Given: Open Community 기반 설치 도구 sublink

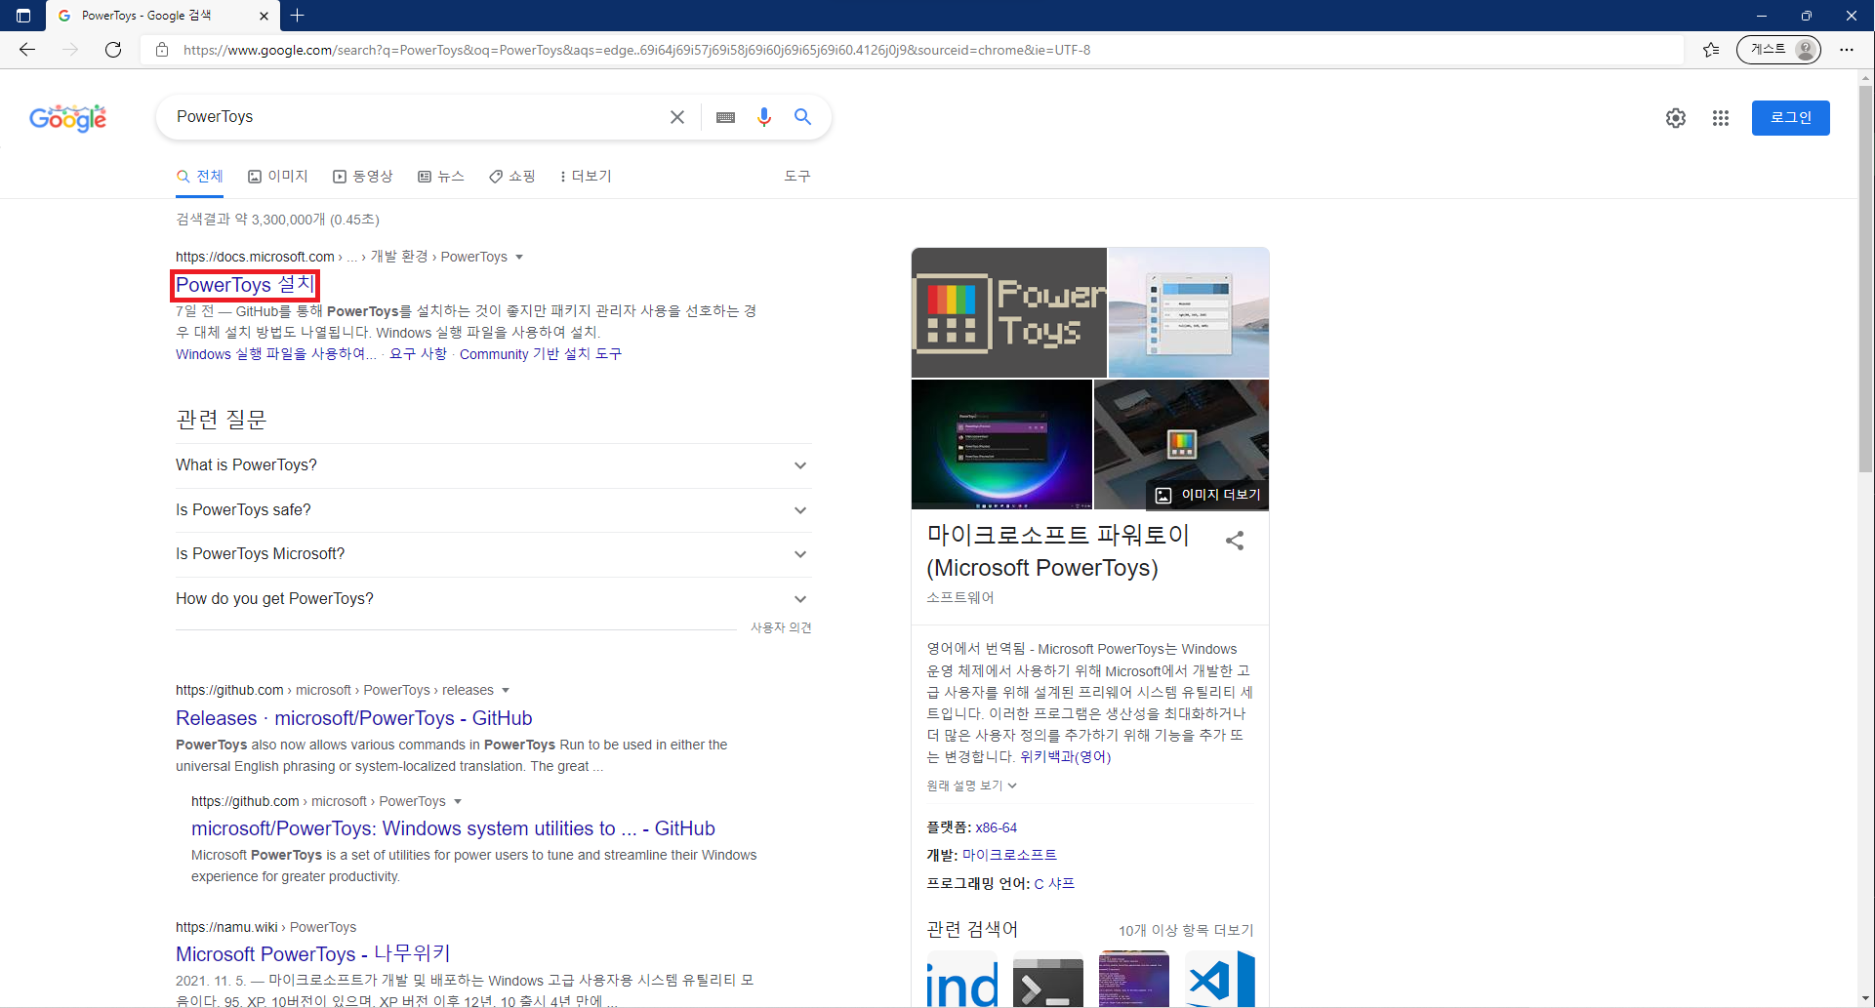Looking at the screenshot, I should point(541,354).
